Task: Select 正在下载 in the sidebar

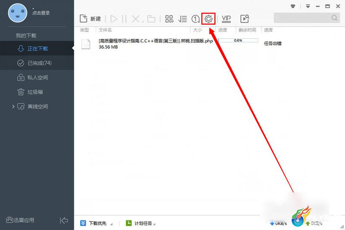Action: click(x=37, y=48)
